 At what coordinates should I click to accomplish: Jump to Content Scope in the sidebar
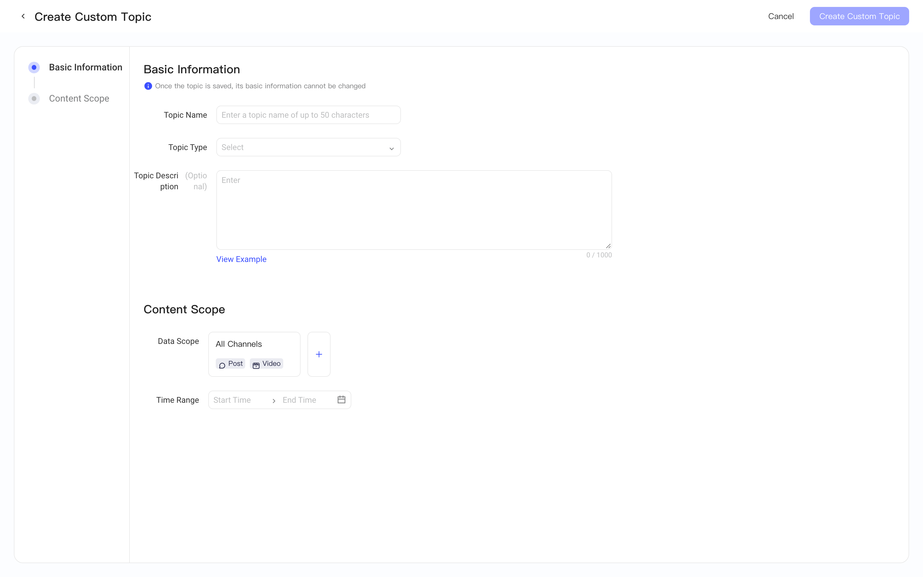79,99
